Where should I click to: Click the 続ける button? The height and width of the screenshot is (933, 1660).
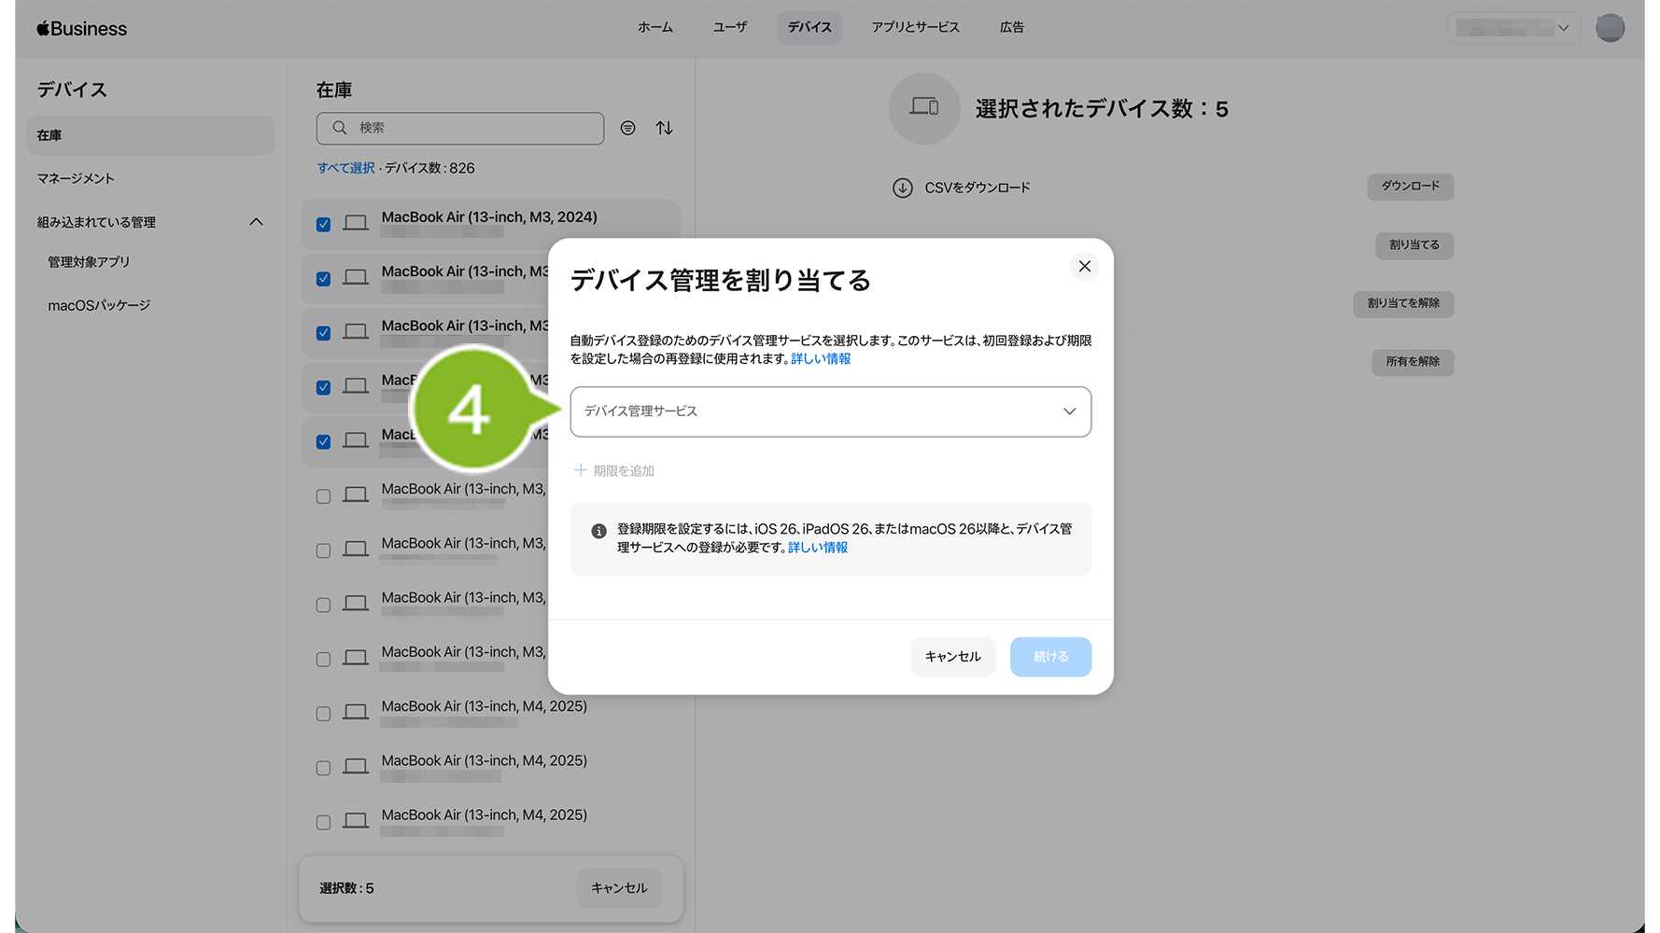click(1050, 657)
